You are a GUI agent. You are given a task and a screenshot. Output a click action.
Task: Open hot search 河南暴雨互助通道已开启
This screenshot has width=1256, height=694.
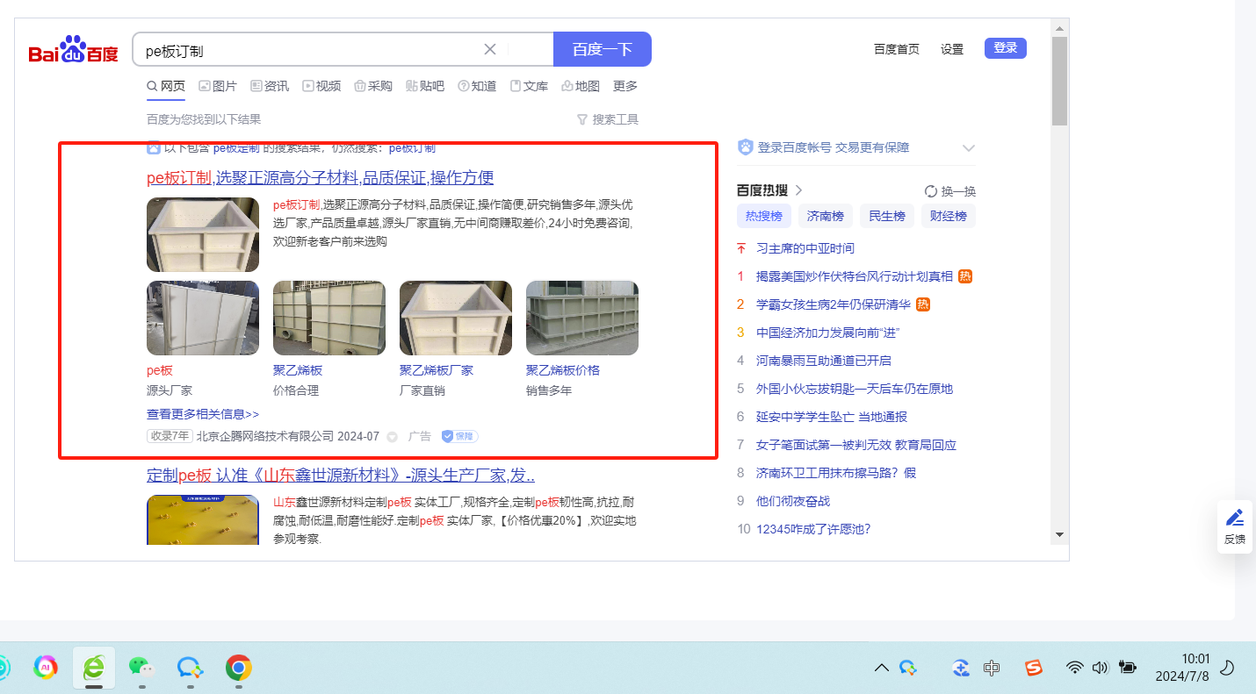[824, 361]
